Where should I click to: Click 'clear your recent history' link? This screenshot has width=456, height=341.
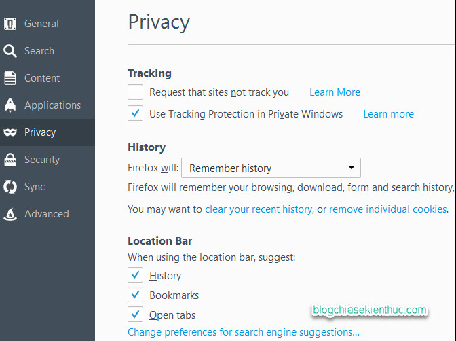(x=259, y=209)
